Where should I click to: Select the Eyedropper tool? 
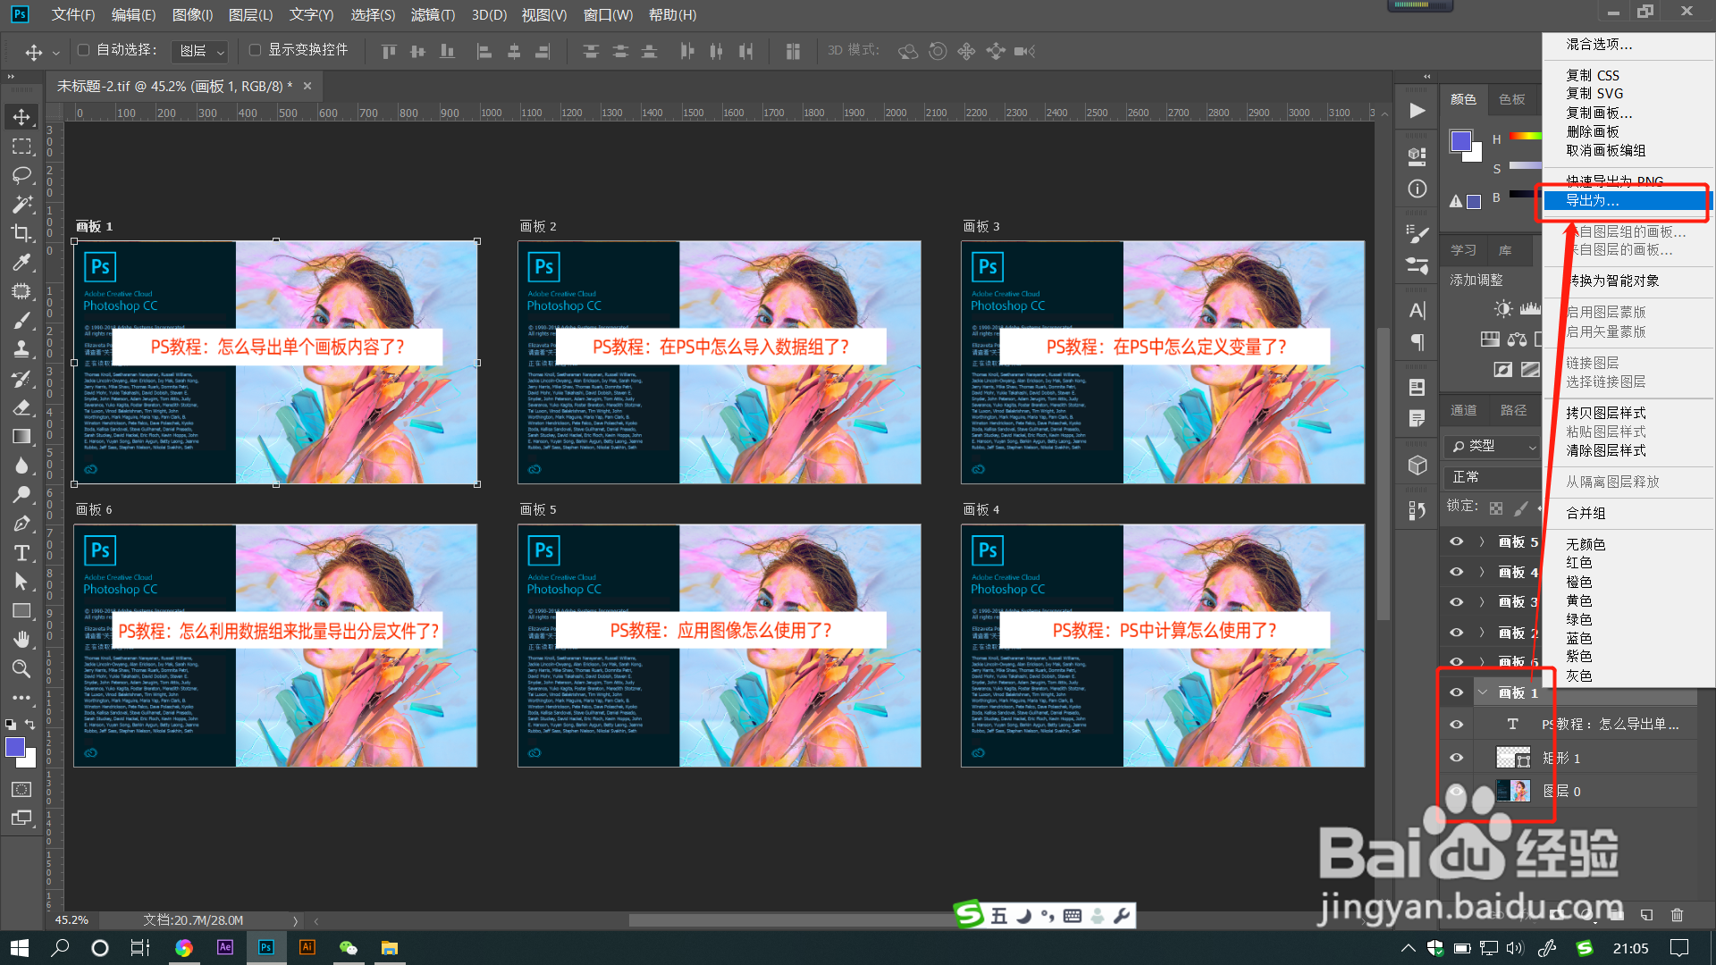click(x=21, y=263)
